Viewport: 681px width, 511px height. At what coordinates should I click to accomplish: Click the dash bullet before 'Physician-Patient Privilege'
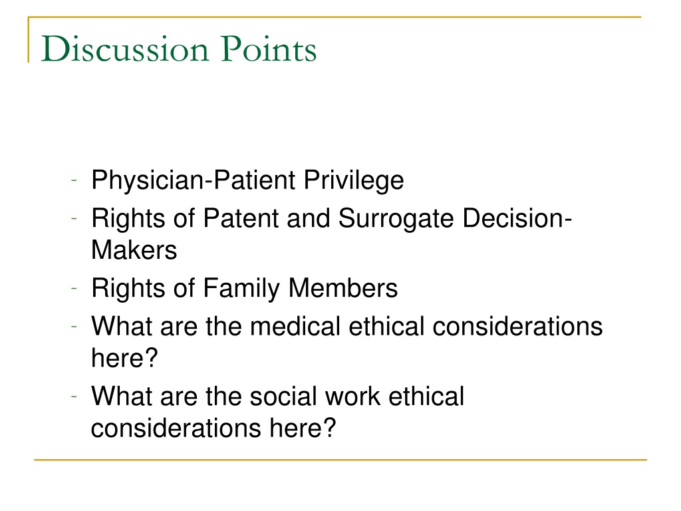74,180
